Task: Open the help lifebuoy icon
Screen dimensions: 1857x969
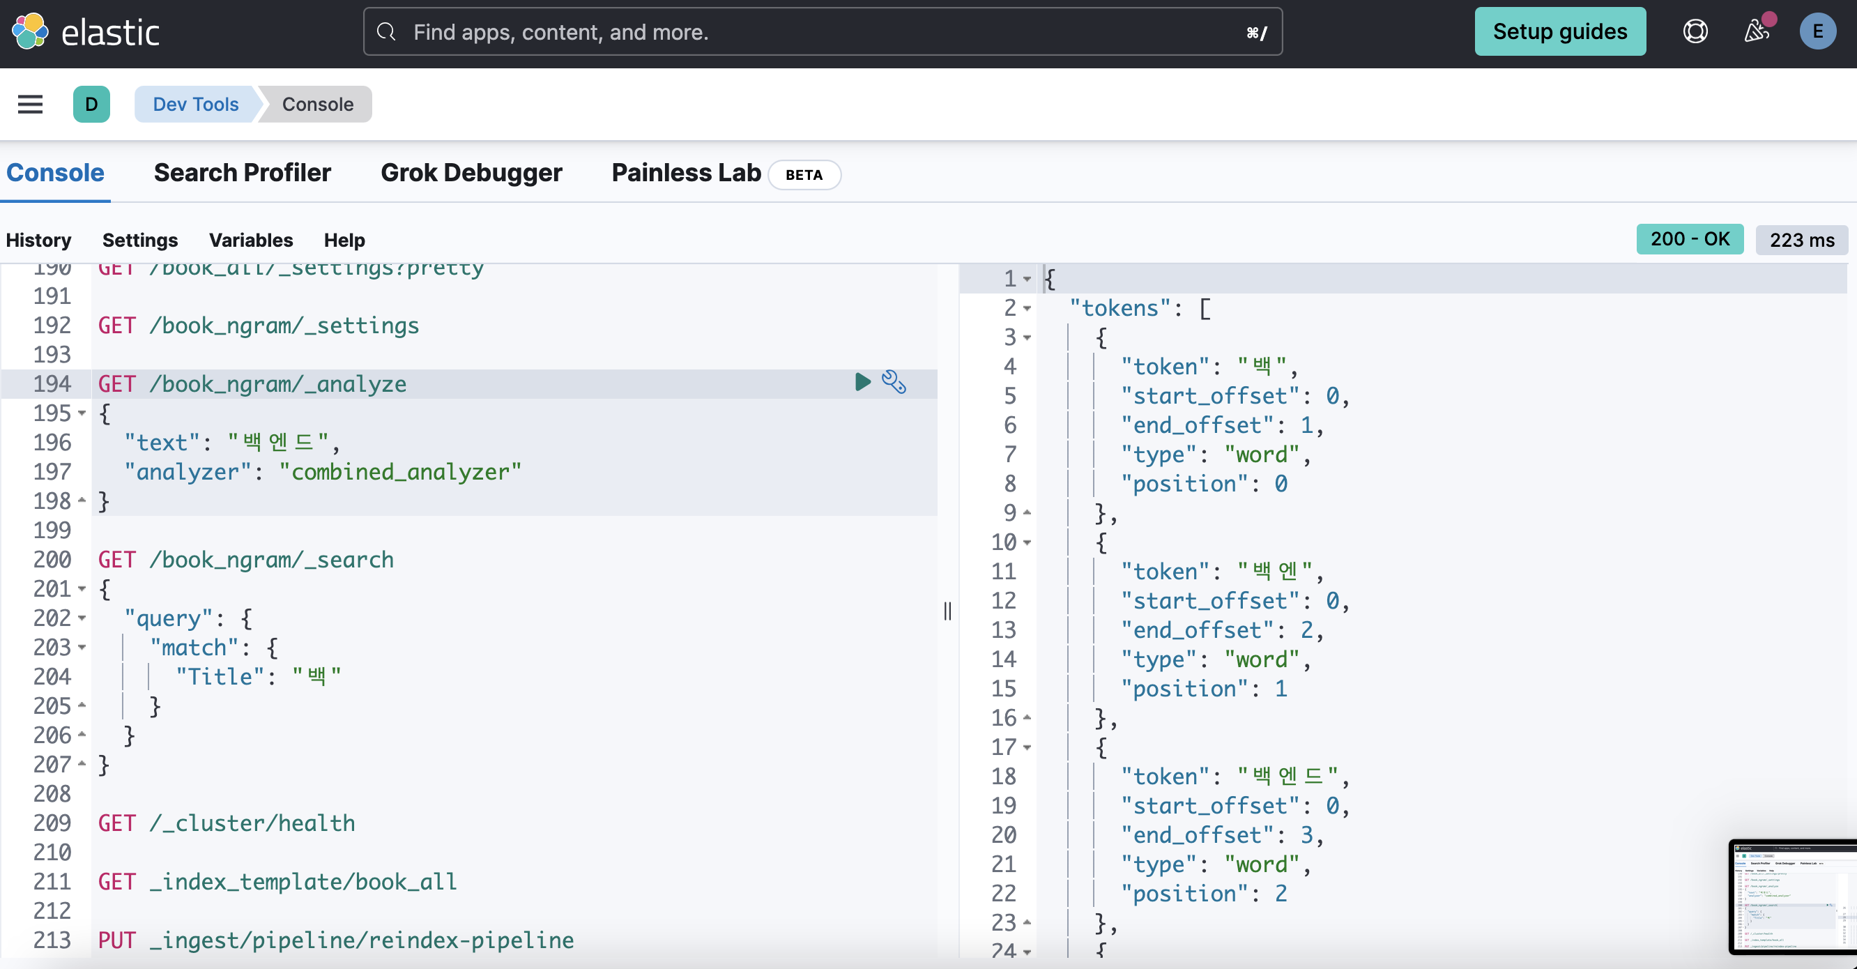Action: coord(1695,32)
